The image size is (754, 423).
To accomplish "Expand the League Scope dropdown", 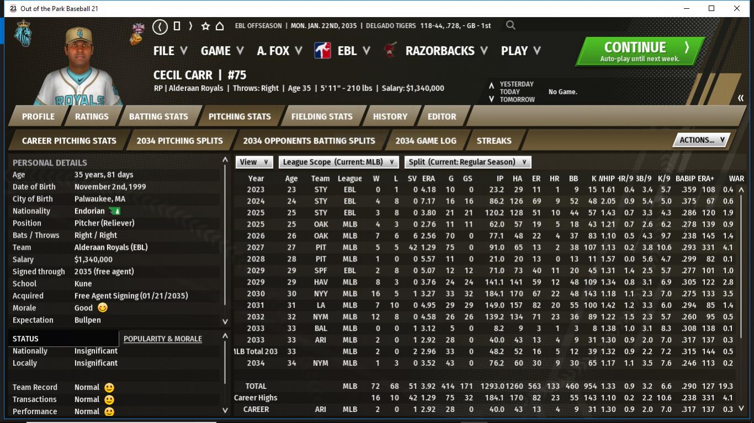I will coord(338,162).
